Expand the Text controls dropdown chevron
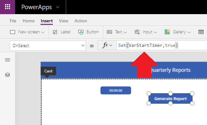This screenshot has height=125, width=207. click(125, 32)
